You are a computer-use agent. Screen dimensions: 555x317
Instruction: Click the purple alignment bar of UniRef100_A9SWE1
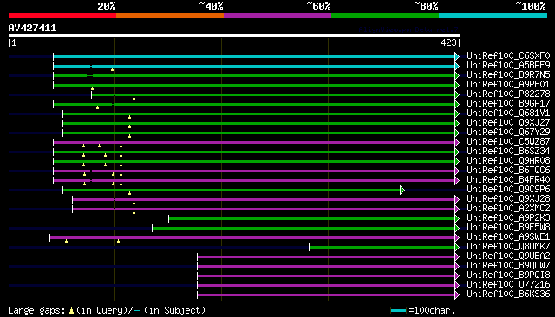252,238
